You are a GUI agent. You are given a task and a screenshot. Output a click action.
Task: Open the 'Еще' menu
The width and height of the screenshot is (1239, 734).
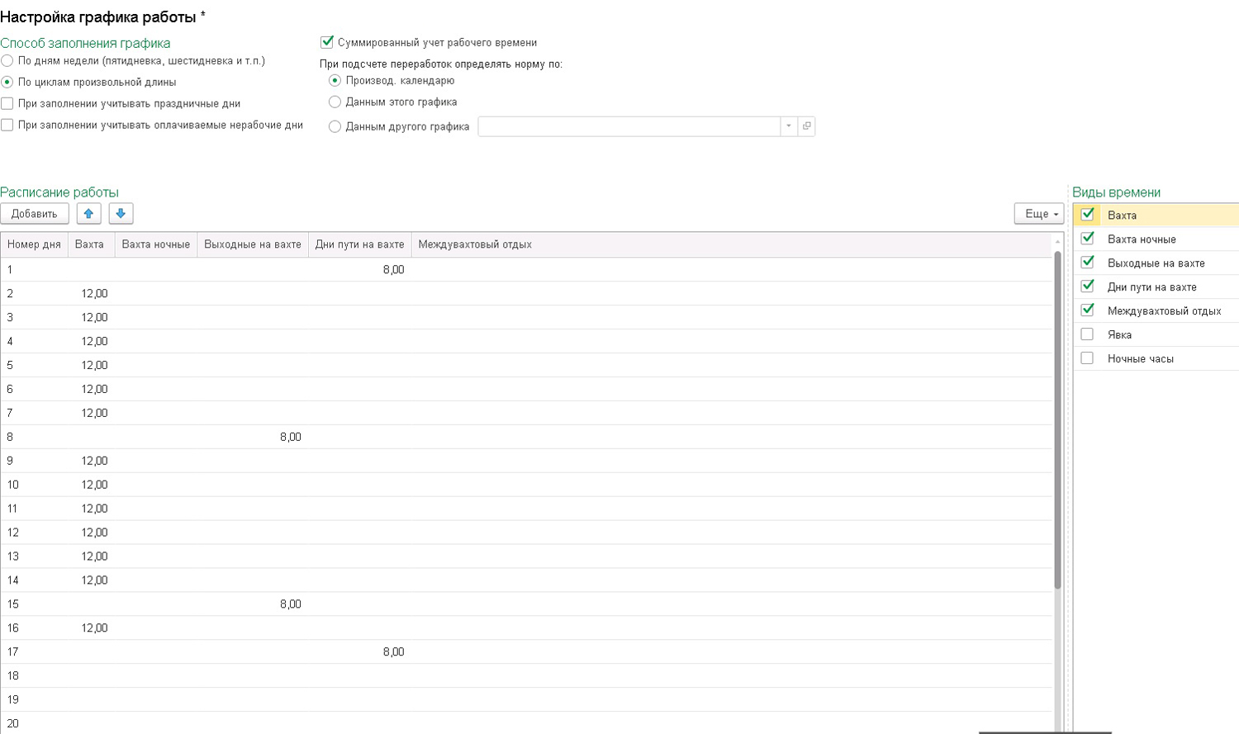point(1039,214)
